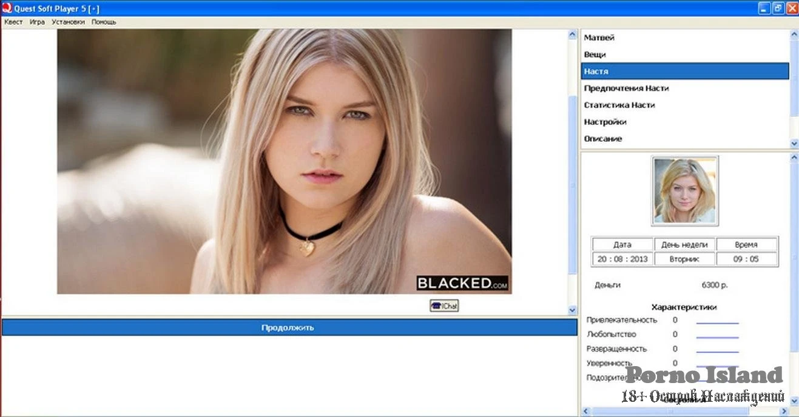799x417 pixels.
Task: Select Вещи in the side list
Action: (595, 55)
